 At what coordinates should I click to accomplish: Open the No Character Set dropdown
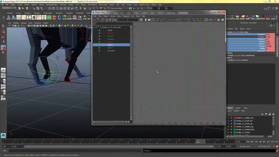point(264,147)
